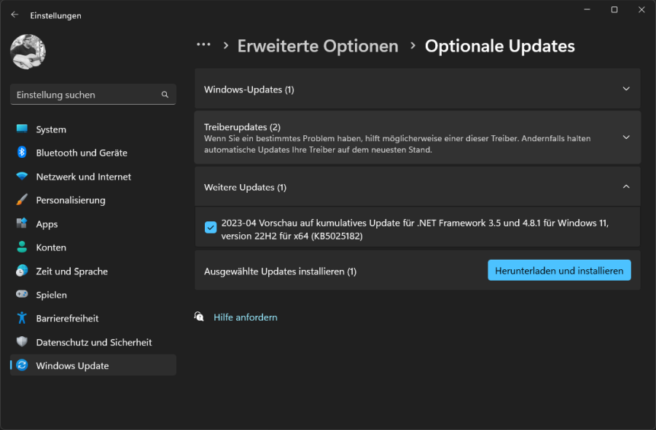The height and width of the screenshot is (430, 656).
Task: Click the Netzwerk und Internet globe icon
Action: [x=20, y=176]
